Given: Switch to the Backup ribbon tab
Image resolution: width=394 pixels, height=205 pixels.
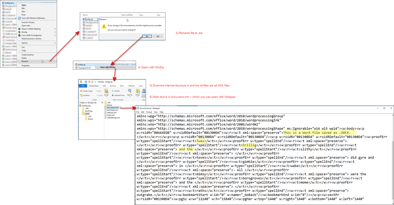Looking at the screenshot, I should tap(113, 86).
